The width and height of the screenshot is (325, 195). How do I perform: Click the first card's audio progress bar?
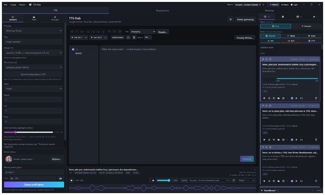pos(297,79)
